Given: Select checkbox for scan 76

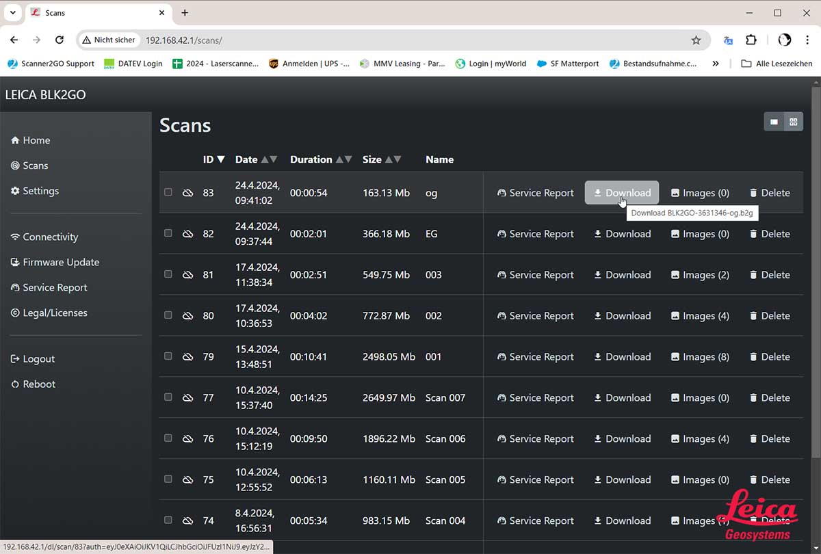Looking at the screenshot, I should pyautogui.click(x=168, y=438).
